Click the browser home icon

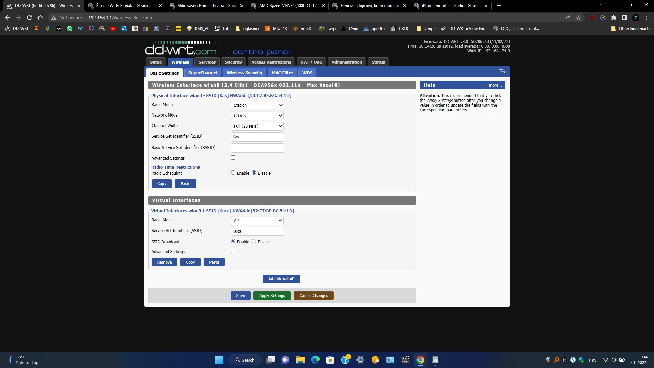click(x=40, y=18)
